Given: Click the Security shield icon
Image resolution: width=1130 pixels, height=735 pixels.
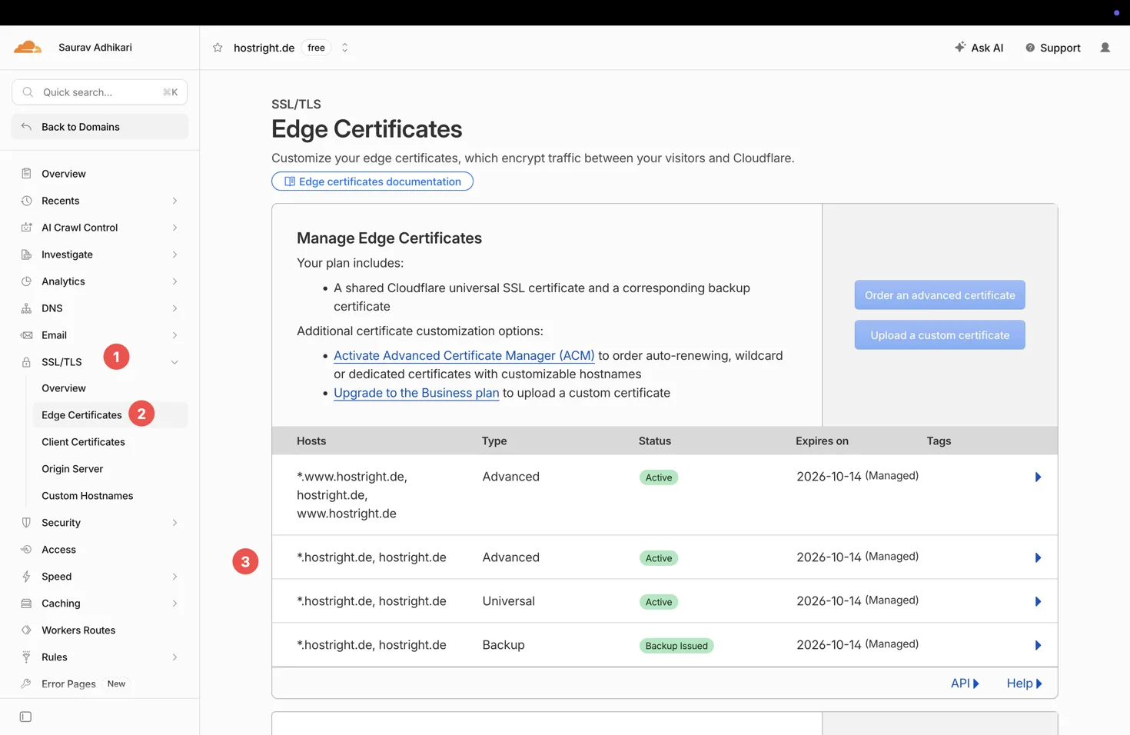Looking at the screenshot, I should tap(26, 523).
